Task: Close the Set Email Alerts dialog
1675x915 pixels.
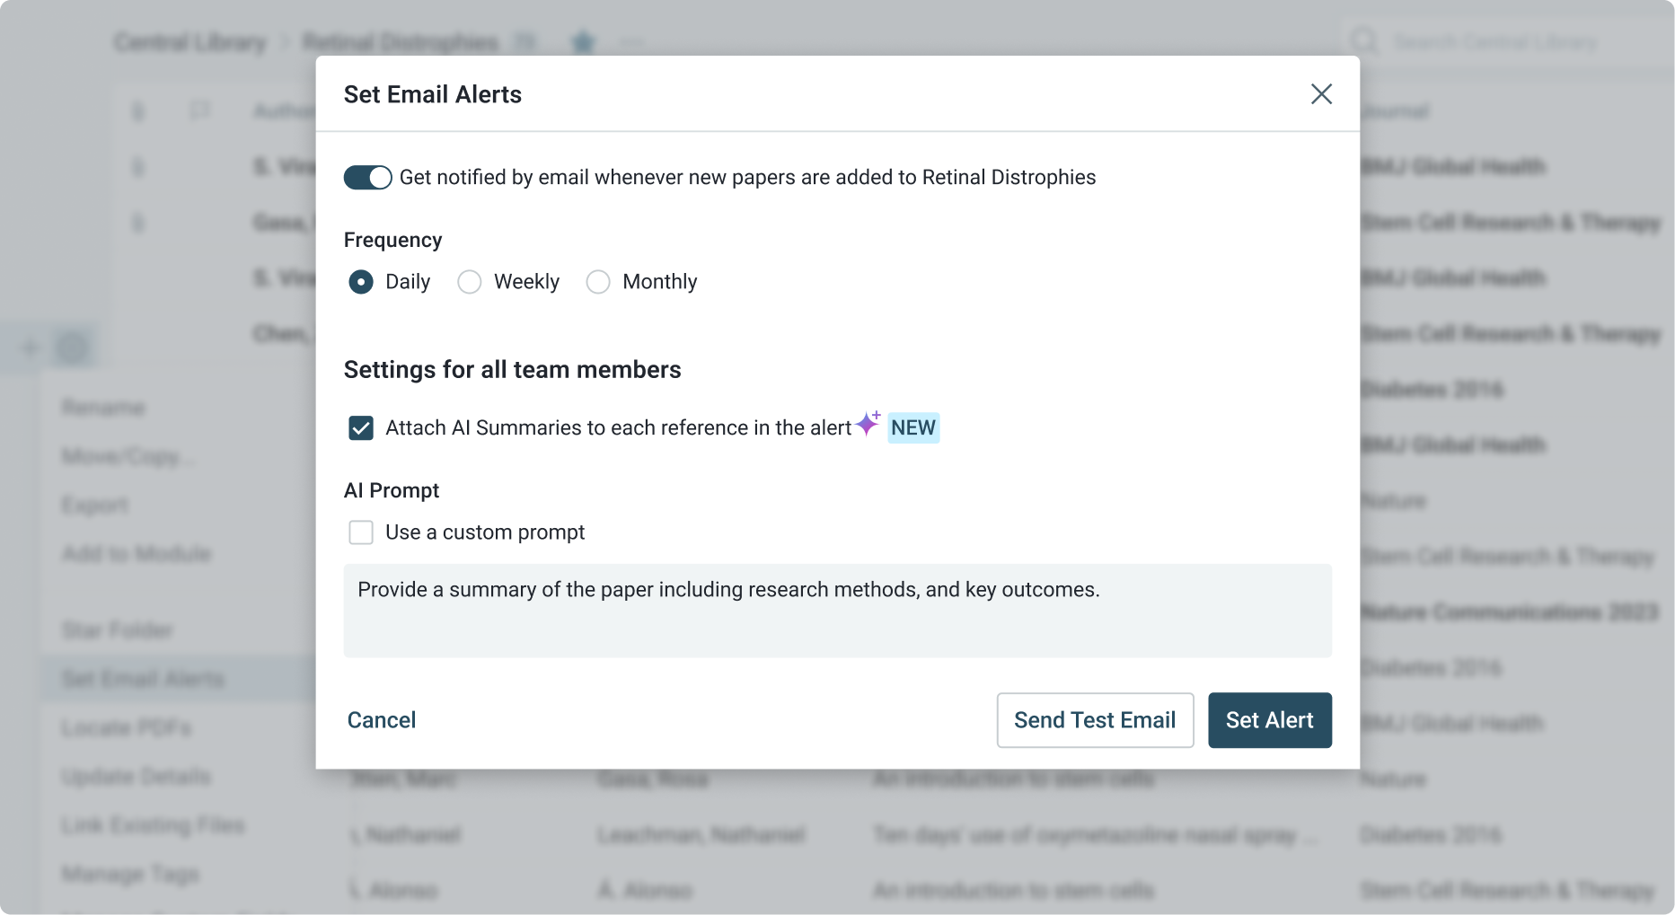Action: tap(1320, 93)
